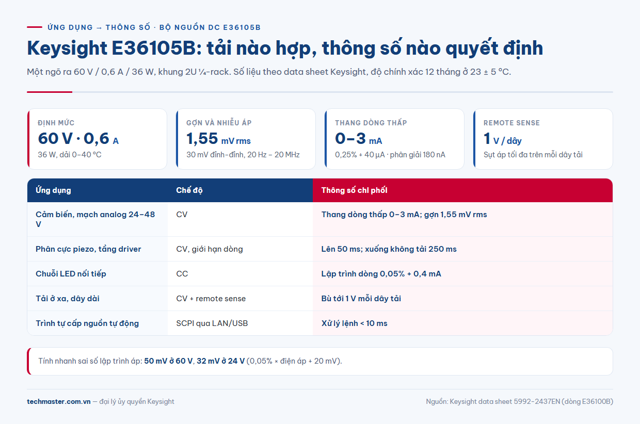Click the note text '32 mV ở 24 V'
Screen dimensions: 640x424
click(220, 361)
